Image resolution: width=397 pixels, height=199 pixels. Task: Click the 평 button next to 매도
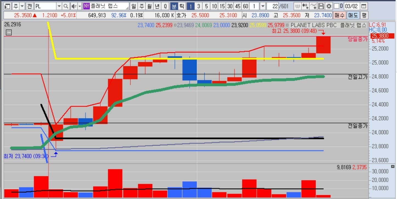pos(364,15)
